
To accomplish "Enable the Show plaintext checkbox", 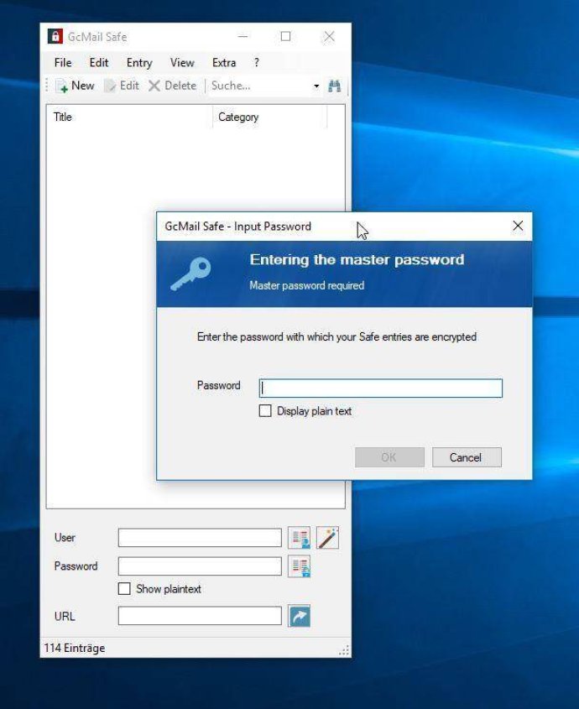I will tap(124, 589).
